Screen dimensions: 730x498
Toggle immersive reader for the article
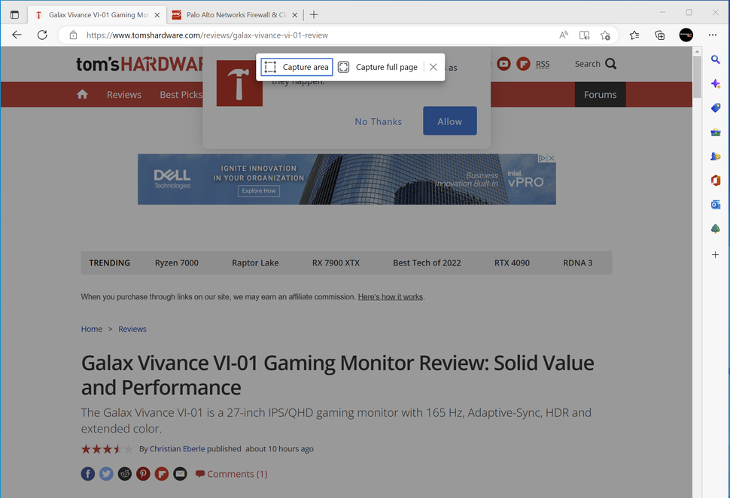click(584, 35)
